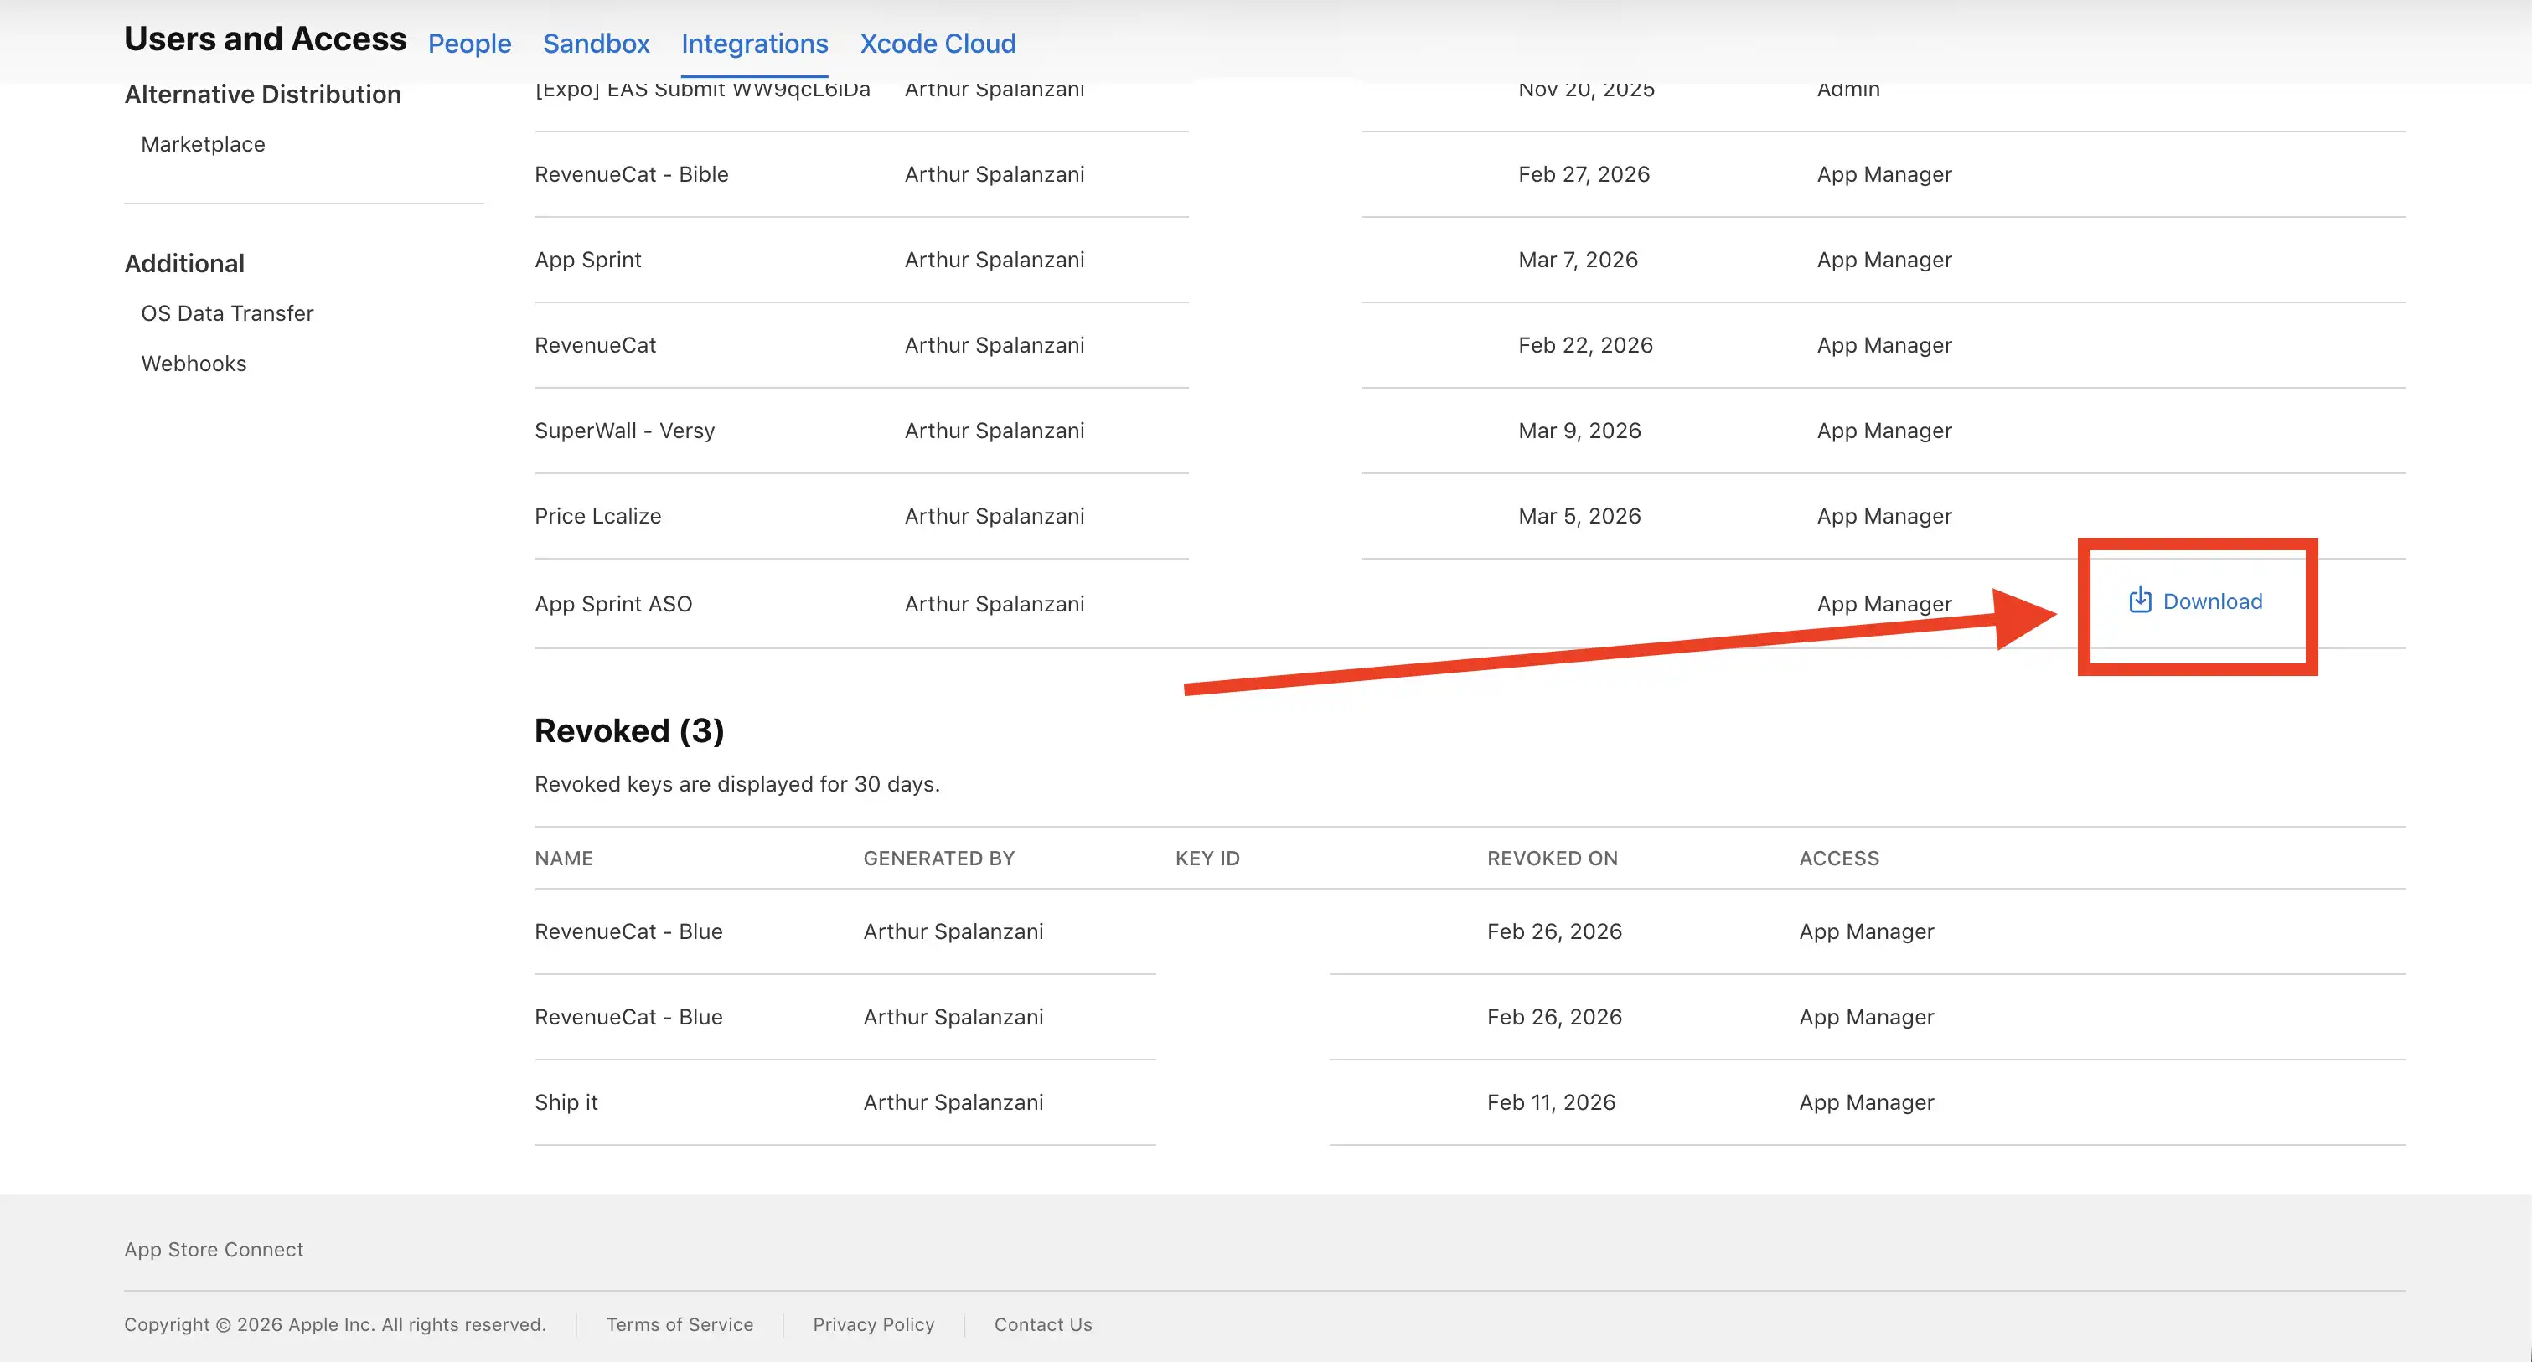Click the Users and Access page title

265,39
